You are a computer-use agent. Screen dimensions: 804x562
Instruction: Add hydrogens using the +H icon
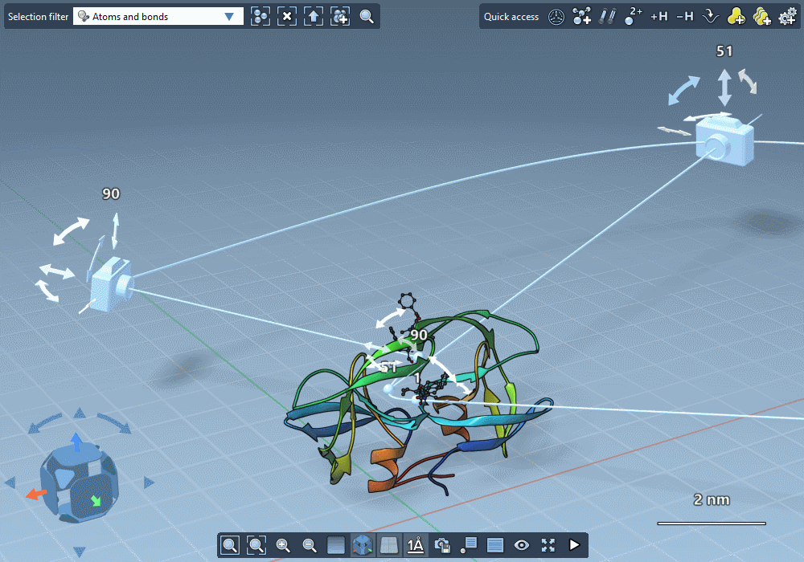[658, 16]
